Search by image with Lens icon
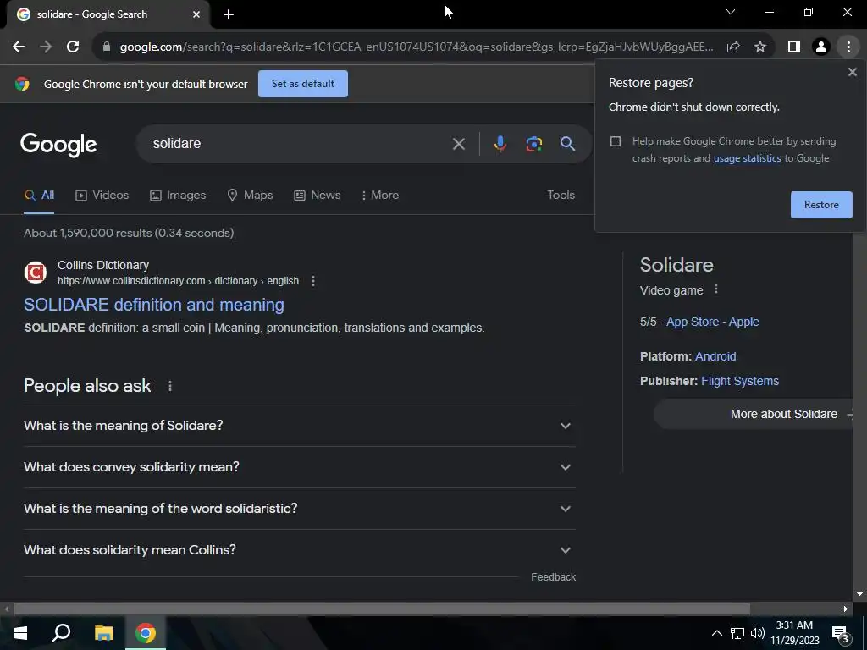The image size is (867, 650). [533, 144]
